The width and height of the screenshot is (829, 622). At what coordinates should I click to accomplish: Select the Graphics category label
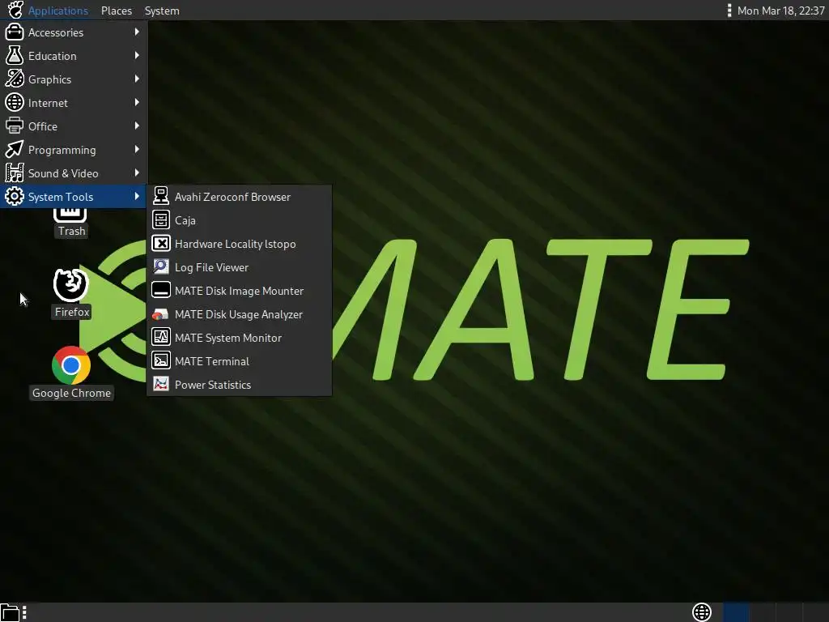[x=49, y=79]
